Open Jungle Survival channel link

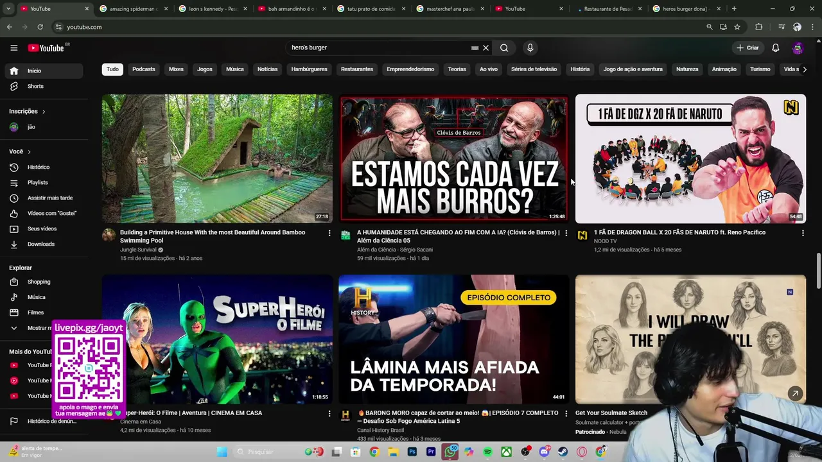point(138,250)
